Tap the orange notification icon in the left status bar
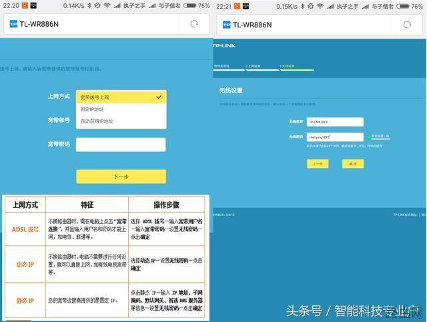The width and height of the screenshot is (427, 322). [25, 5]
